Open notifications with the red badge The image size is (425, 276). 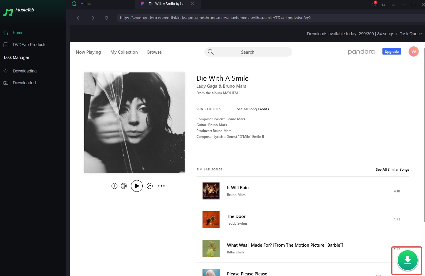tap(373, 5)
